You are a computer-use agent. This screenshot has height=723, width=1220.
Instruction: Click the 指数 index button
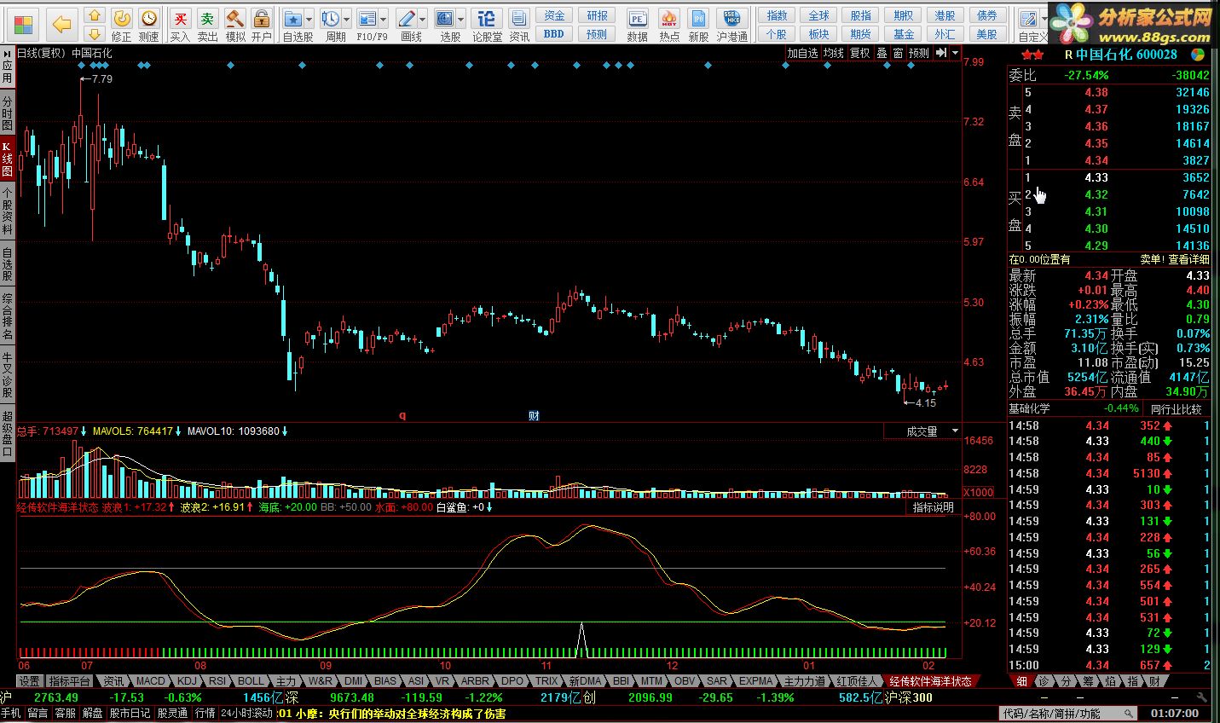pos(777,15)
